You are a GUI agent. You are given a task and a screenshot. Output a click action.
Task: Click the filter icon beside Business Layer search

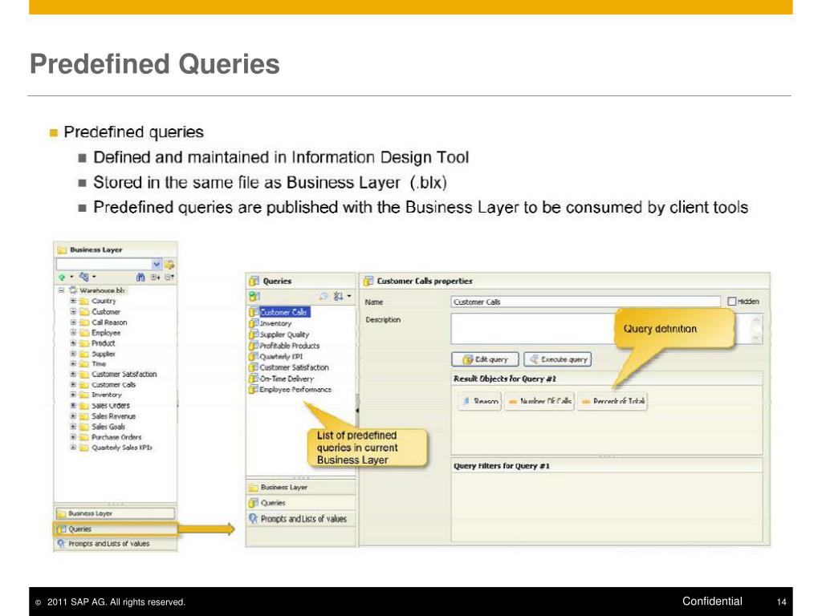(x=169, y=263)
